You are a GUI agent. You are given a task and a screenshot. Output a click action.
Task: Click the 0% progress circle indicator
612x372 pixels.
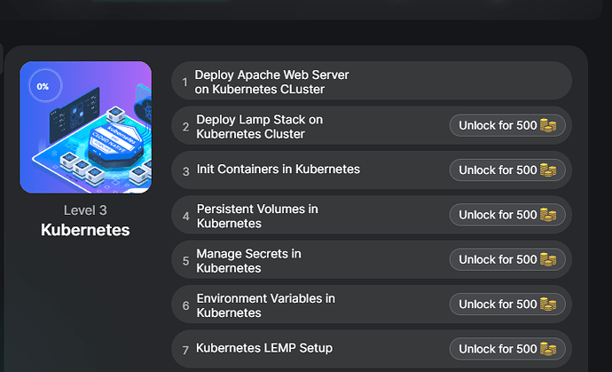(x=45, y=86)
